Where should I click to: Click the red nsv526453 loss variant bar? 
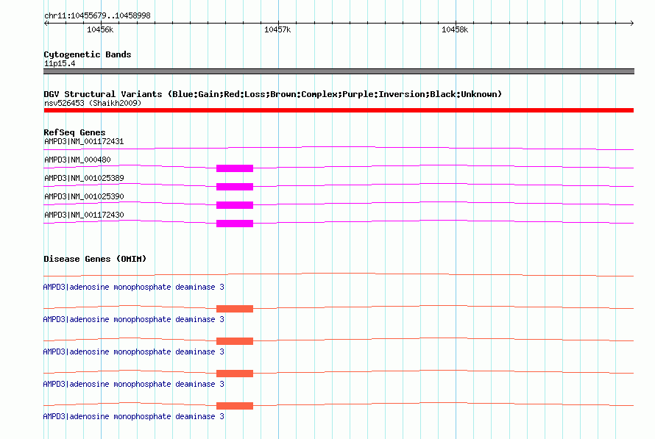339,110
